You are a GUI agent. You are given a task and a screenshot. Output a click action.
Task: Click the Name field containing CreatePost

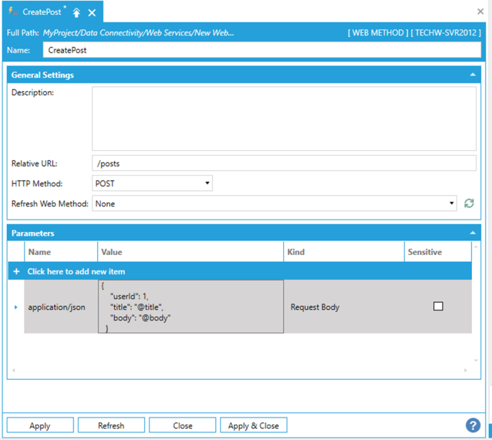(x=261, y=50)
